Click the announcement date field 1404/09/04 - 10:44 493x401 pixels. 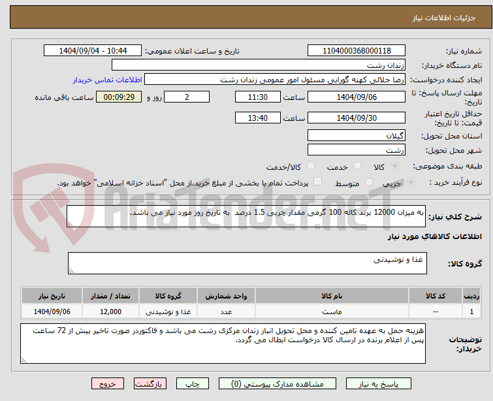coord(93,51)
